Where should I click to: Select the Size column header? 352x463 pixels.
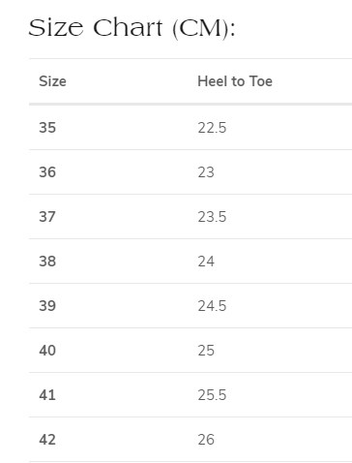pyautogui.click(x=52, y=81)
